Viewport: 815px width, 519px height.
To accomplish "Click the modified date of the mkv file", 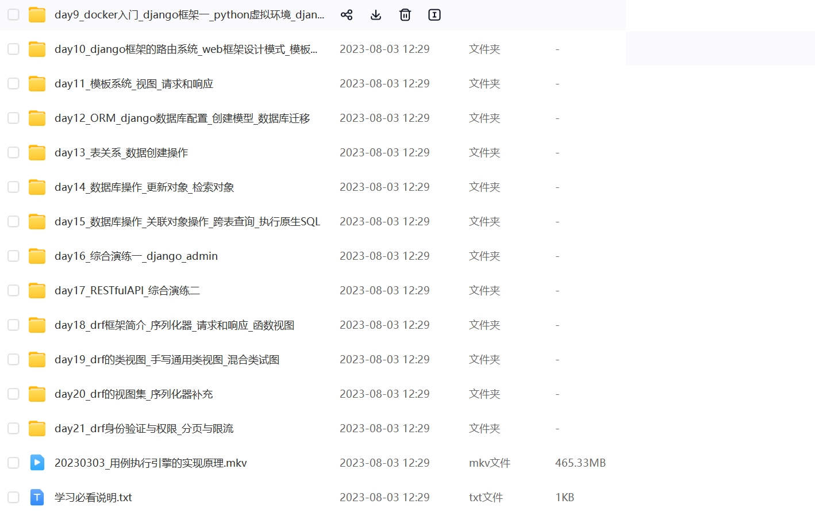I will [385, 463].
